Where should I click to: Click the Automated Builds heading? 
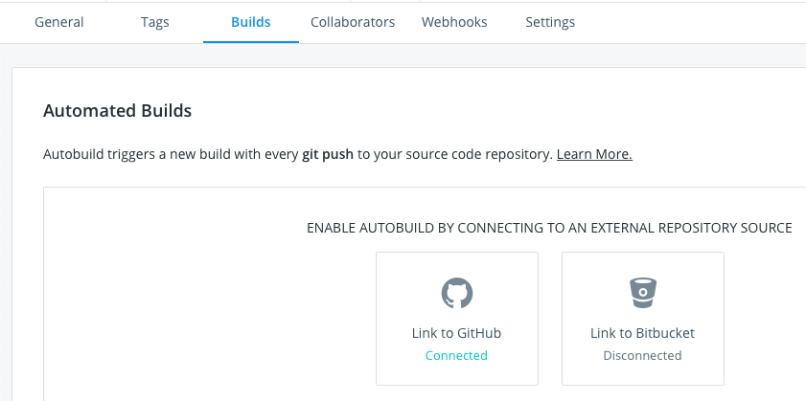point(117,110)
